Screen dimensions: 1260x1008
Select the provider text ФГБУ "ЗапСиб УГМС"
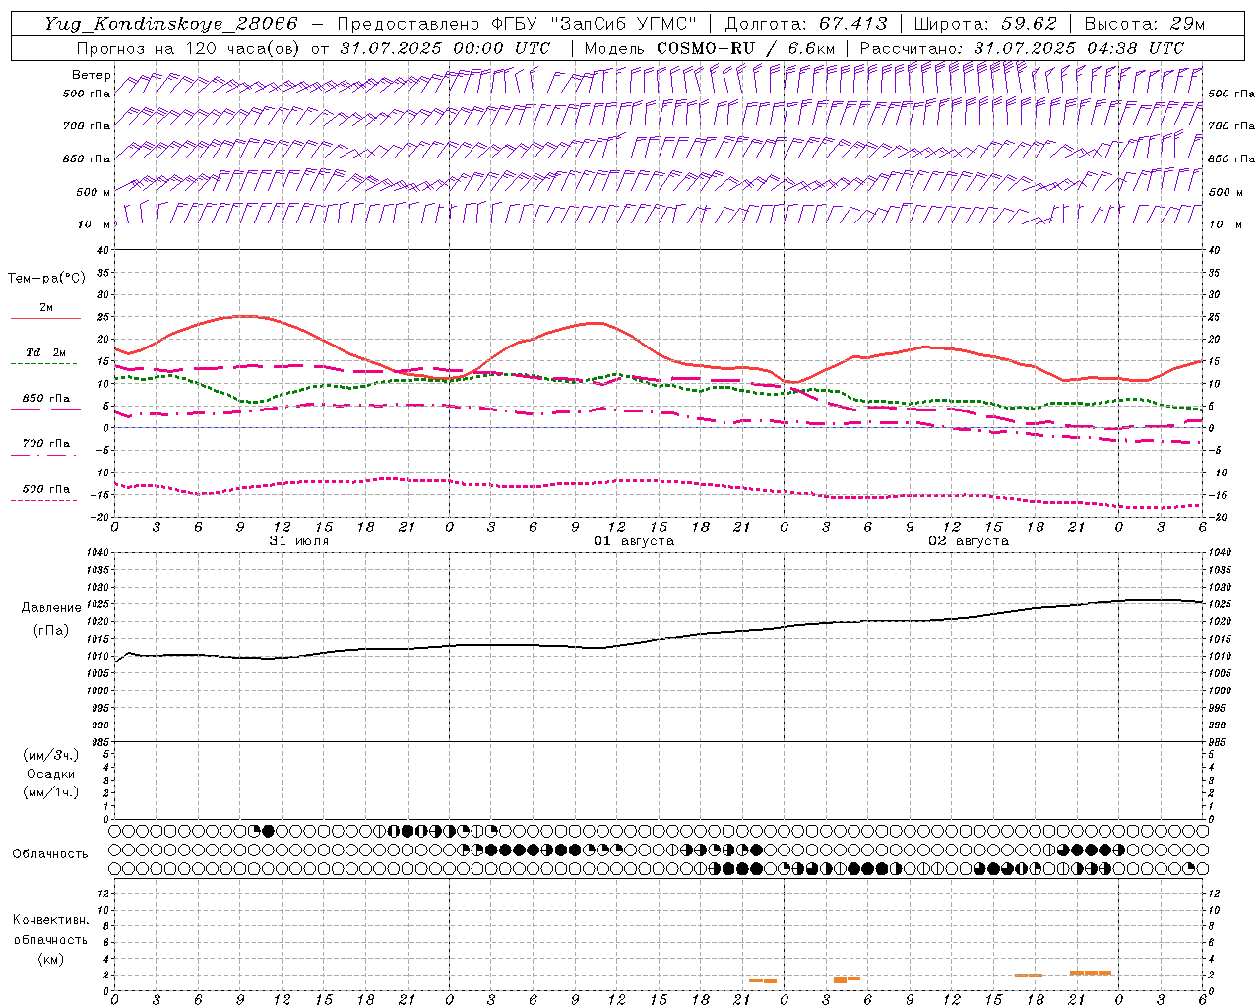[595, 24]
